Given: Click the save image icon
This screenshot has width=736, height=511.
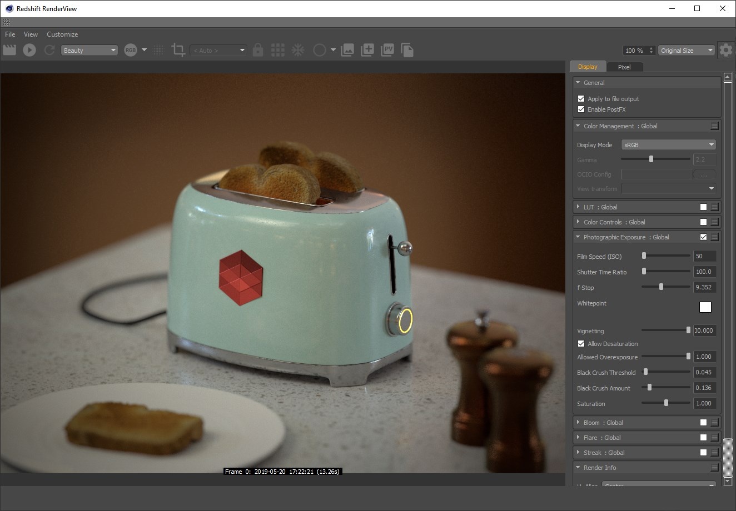Looking at the screenshot, I should click(x=347, y=50).
